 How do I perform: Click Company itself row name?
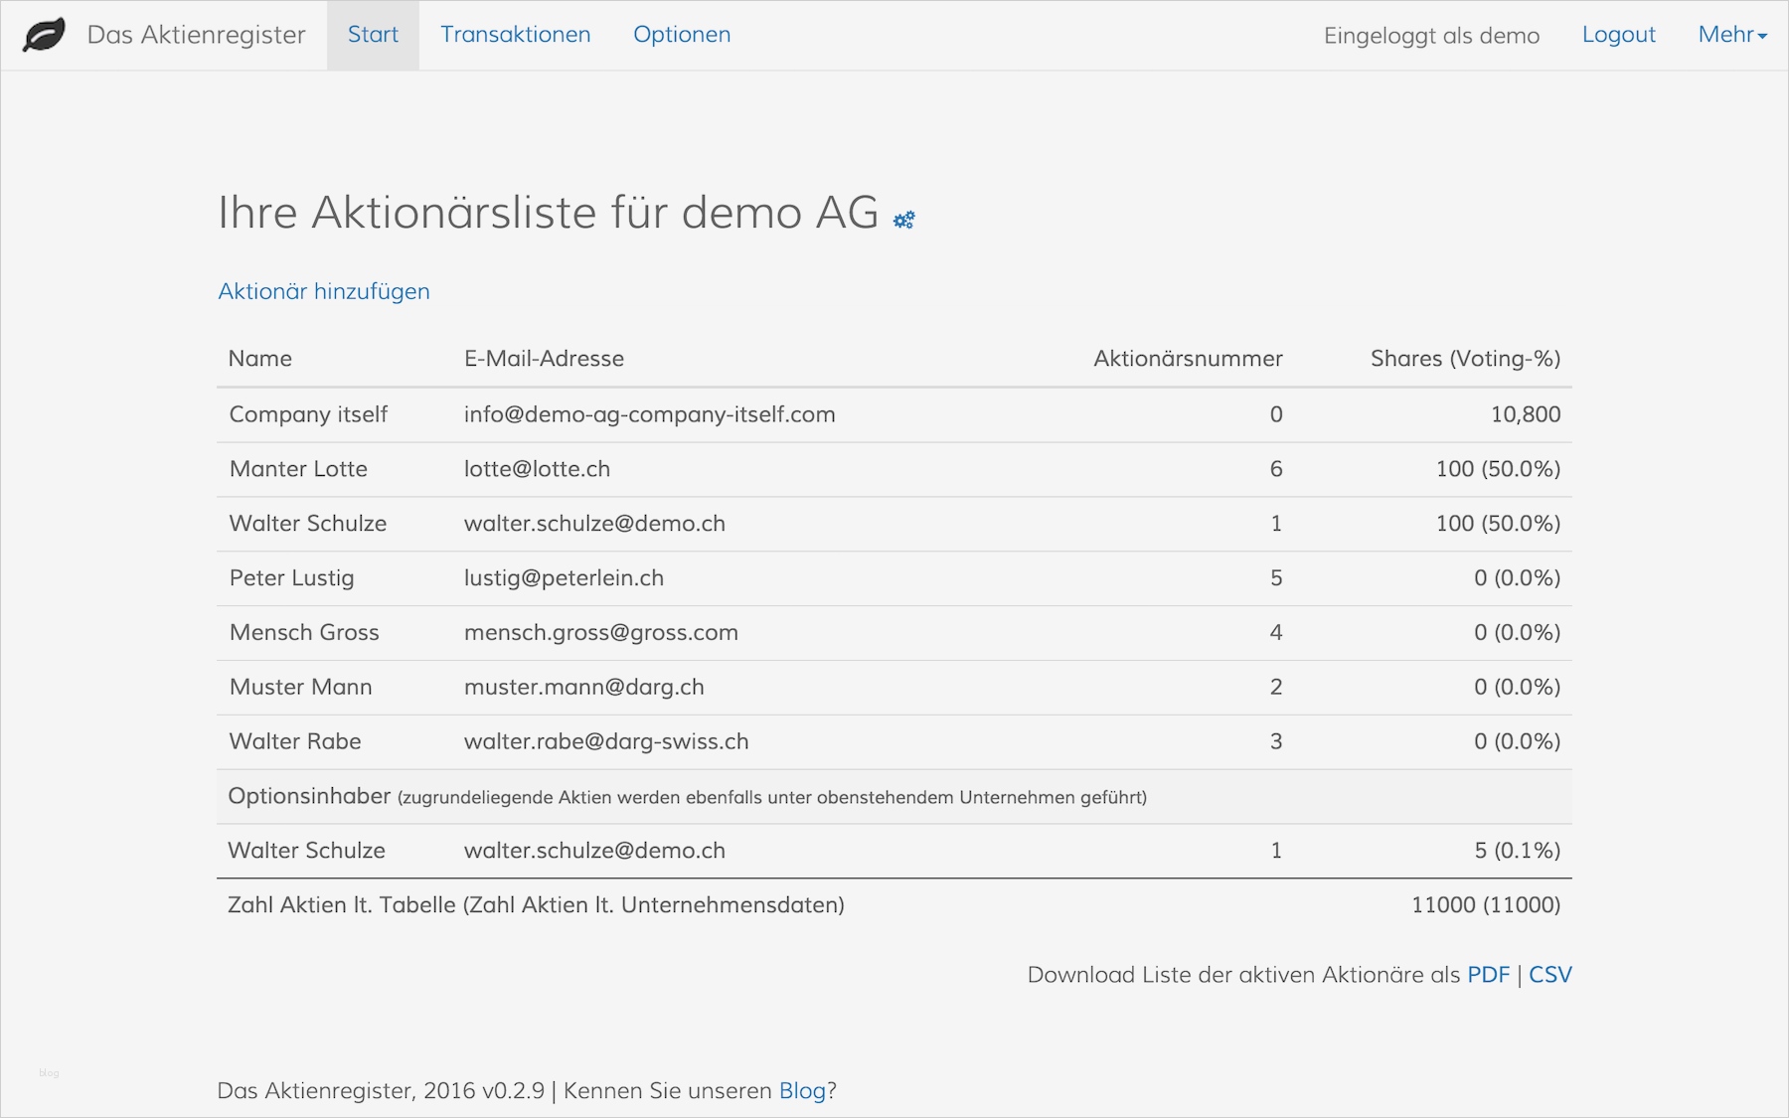pos(308,414)
